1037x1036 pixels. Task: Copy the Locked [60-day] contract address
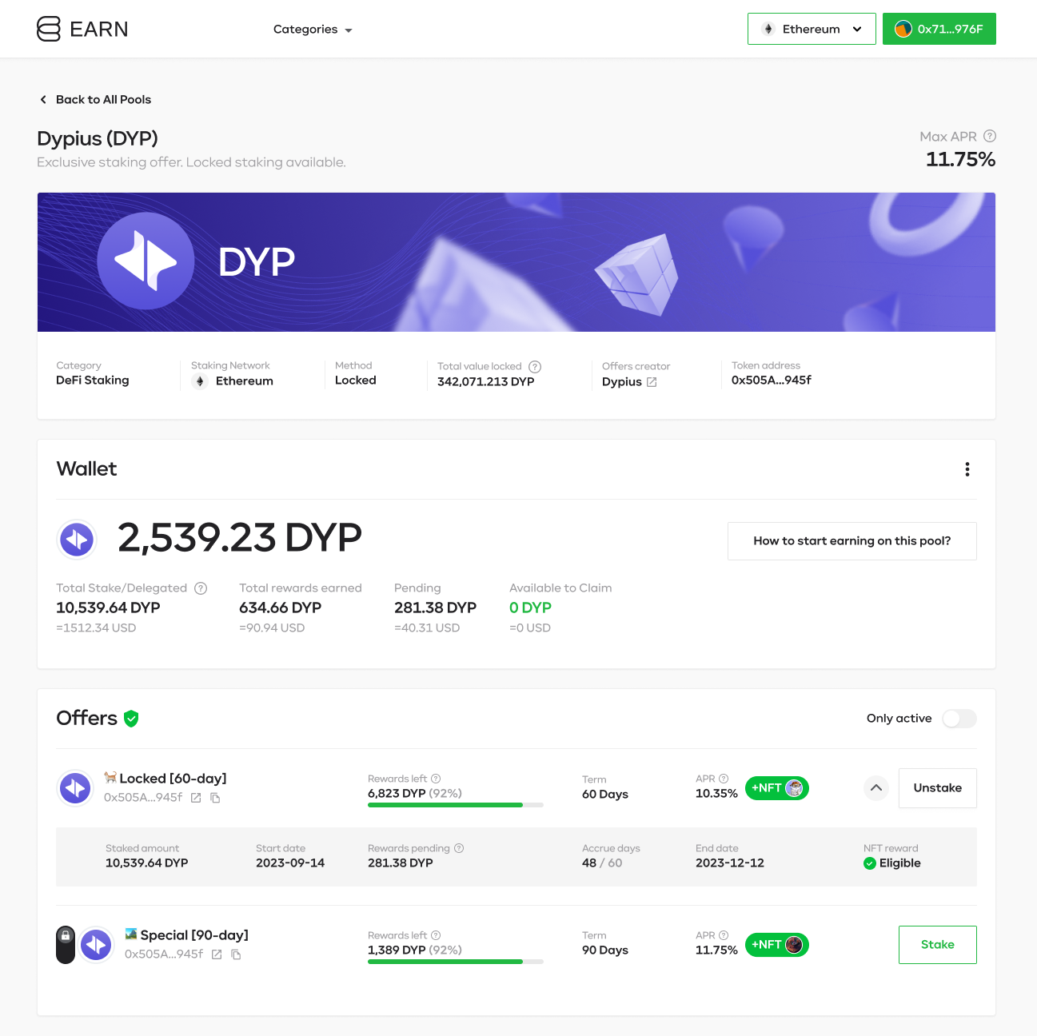[215, 798]
